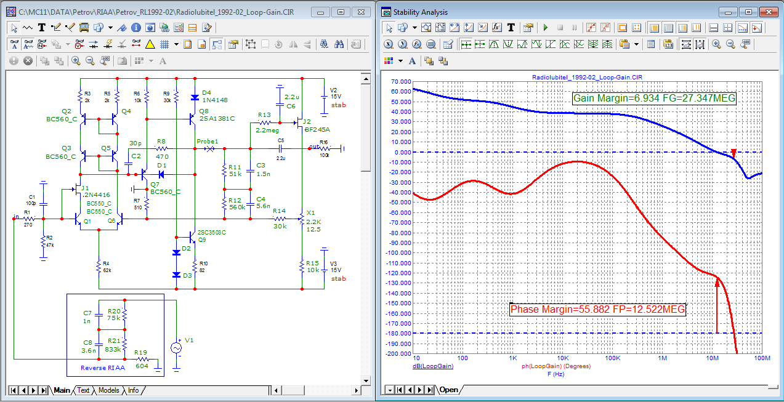Click the Gain Margin label on plot
Screen dimensions: 784x402
(x=654, y=98)
